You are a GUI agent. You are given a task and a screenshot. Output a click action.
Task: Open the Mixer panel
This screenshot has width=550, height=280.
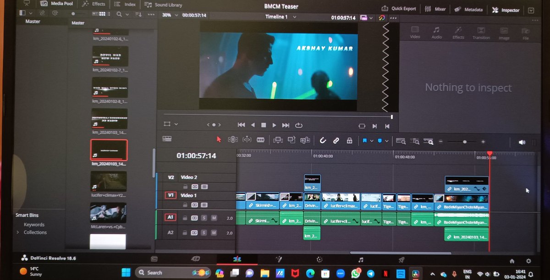pyautogui.click(x=435, y=9)
